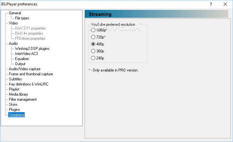Click the 'Only available in PRO version' note
Image resolution: width=233 pixels, height=142 pixels.
(x=113, y=70)
